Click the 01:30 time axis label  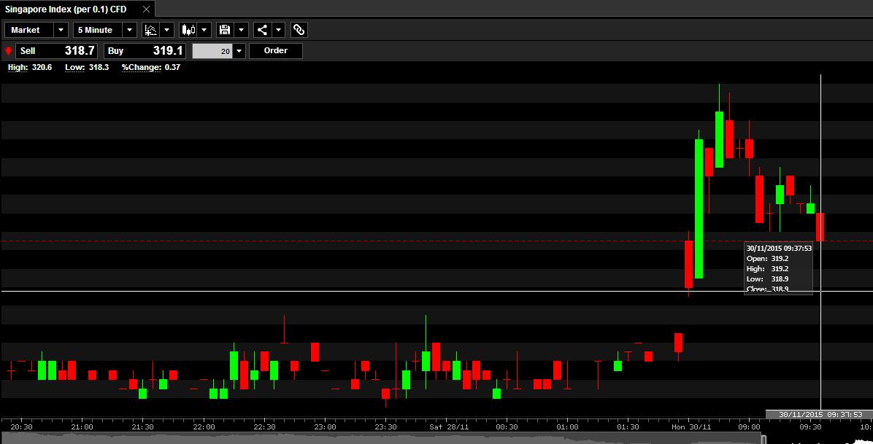628,427
